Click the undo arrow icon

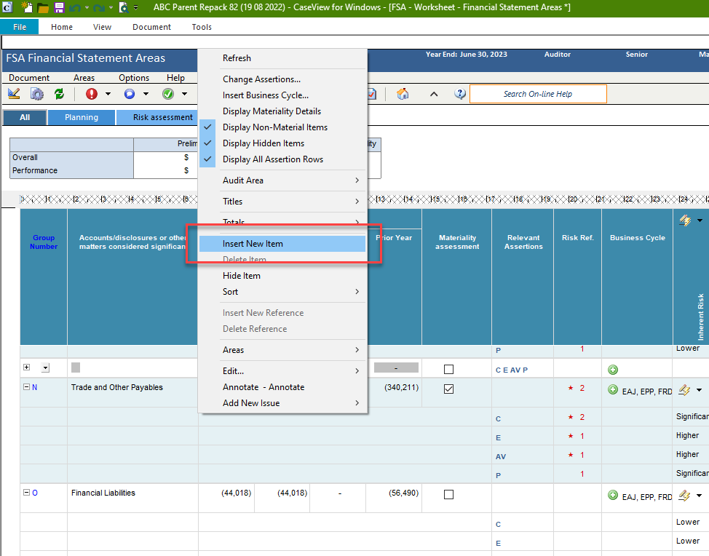click(75, 8)
